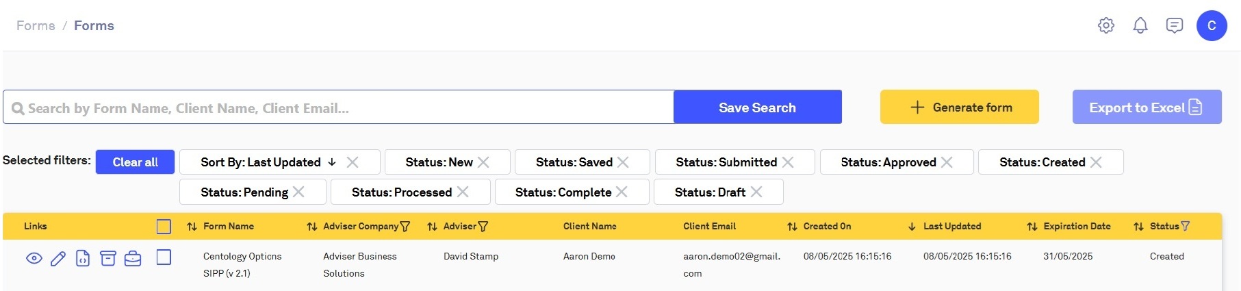
Task: Click the pencil edit icon for Centology form
Action: pos(58,258)
